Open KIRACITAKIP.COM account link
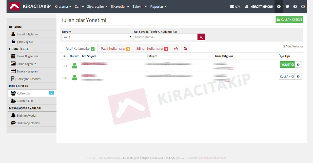 pos(259,7)
